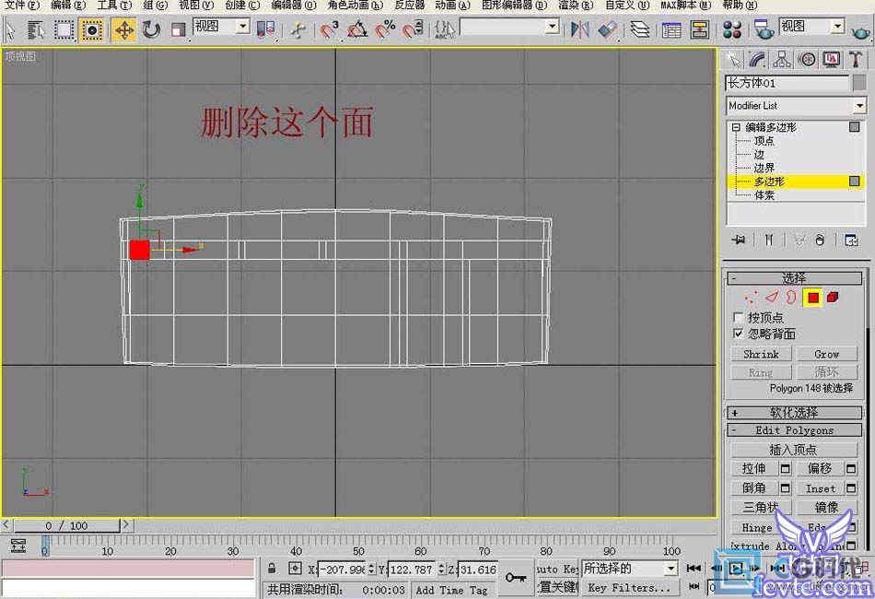
Task: Toggle the Spinner Snap icon
Action: click(x=414, y=29)
